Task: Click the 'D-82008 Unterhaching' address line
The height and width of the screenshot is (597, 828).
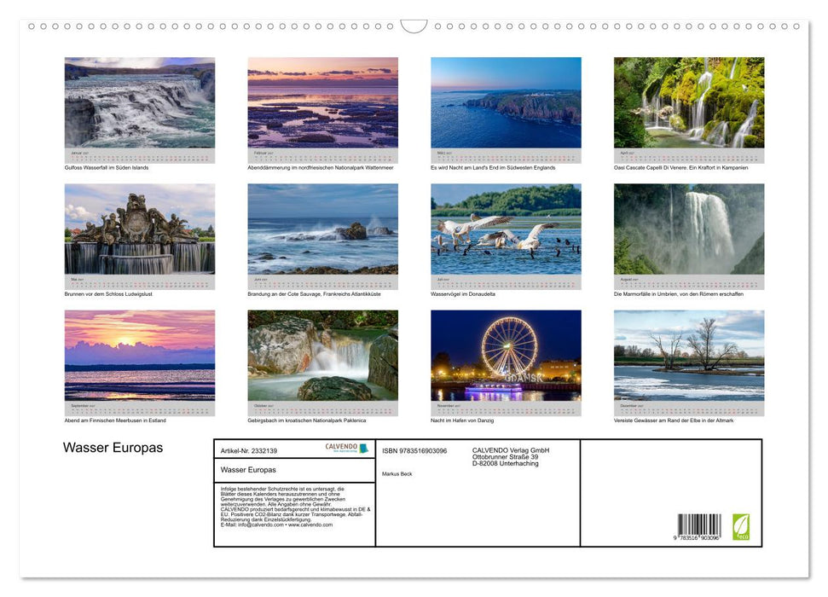Action: pyautogui.click(x=506, y=463)
